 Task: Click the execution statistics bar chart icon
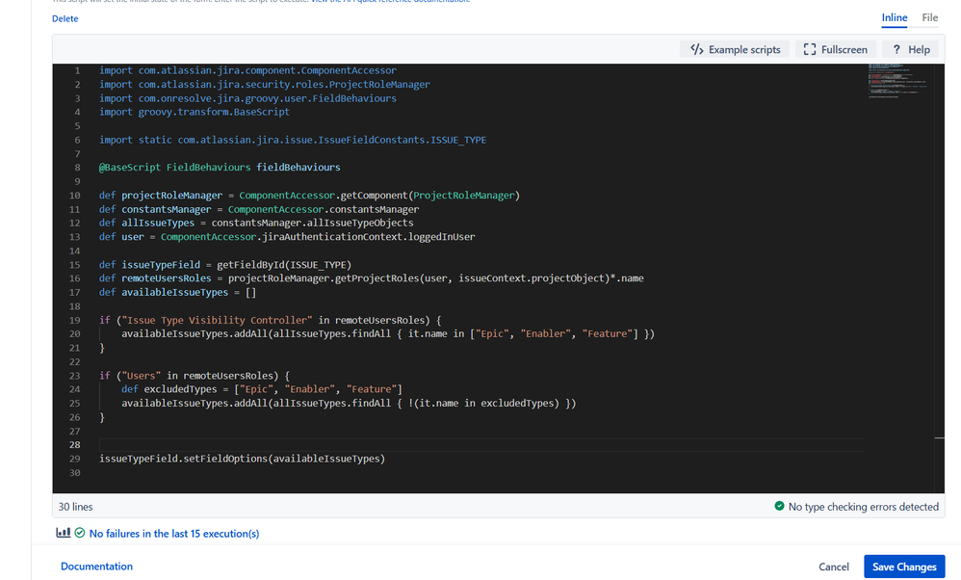tap(63, 532)
